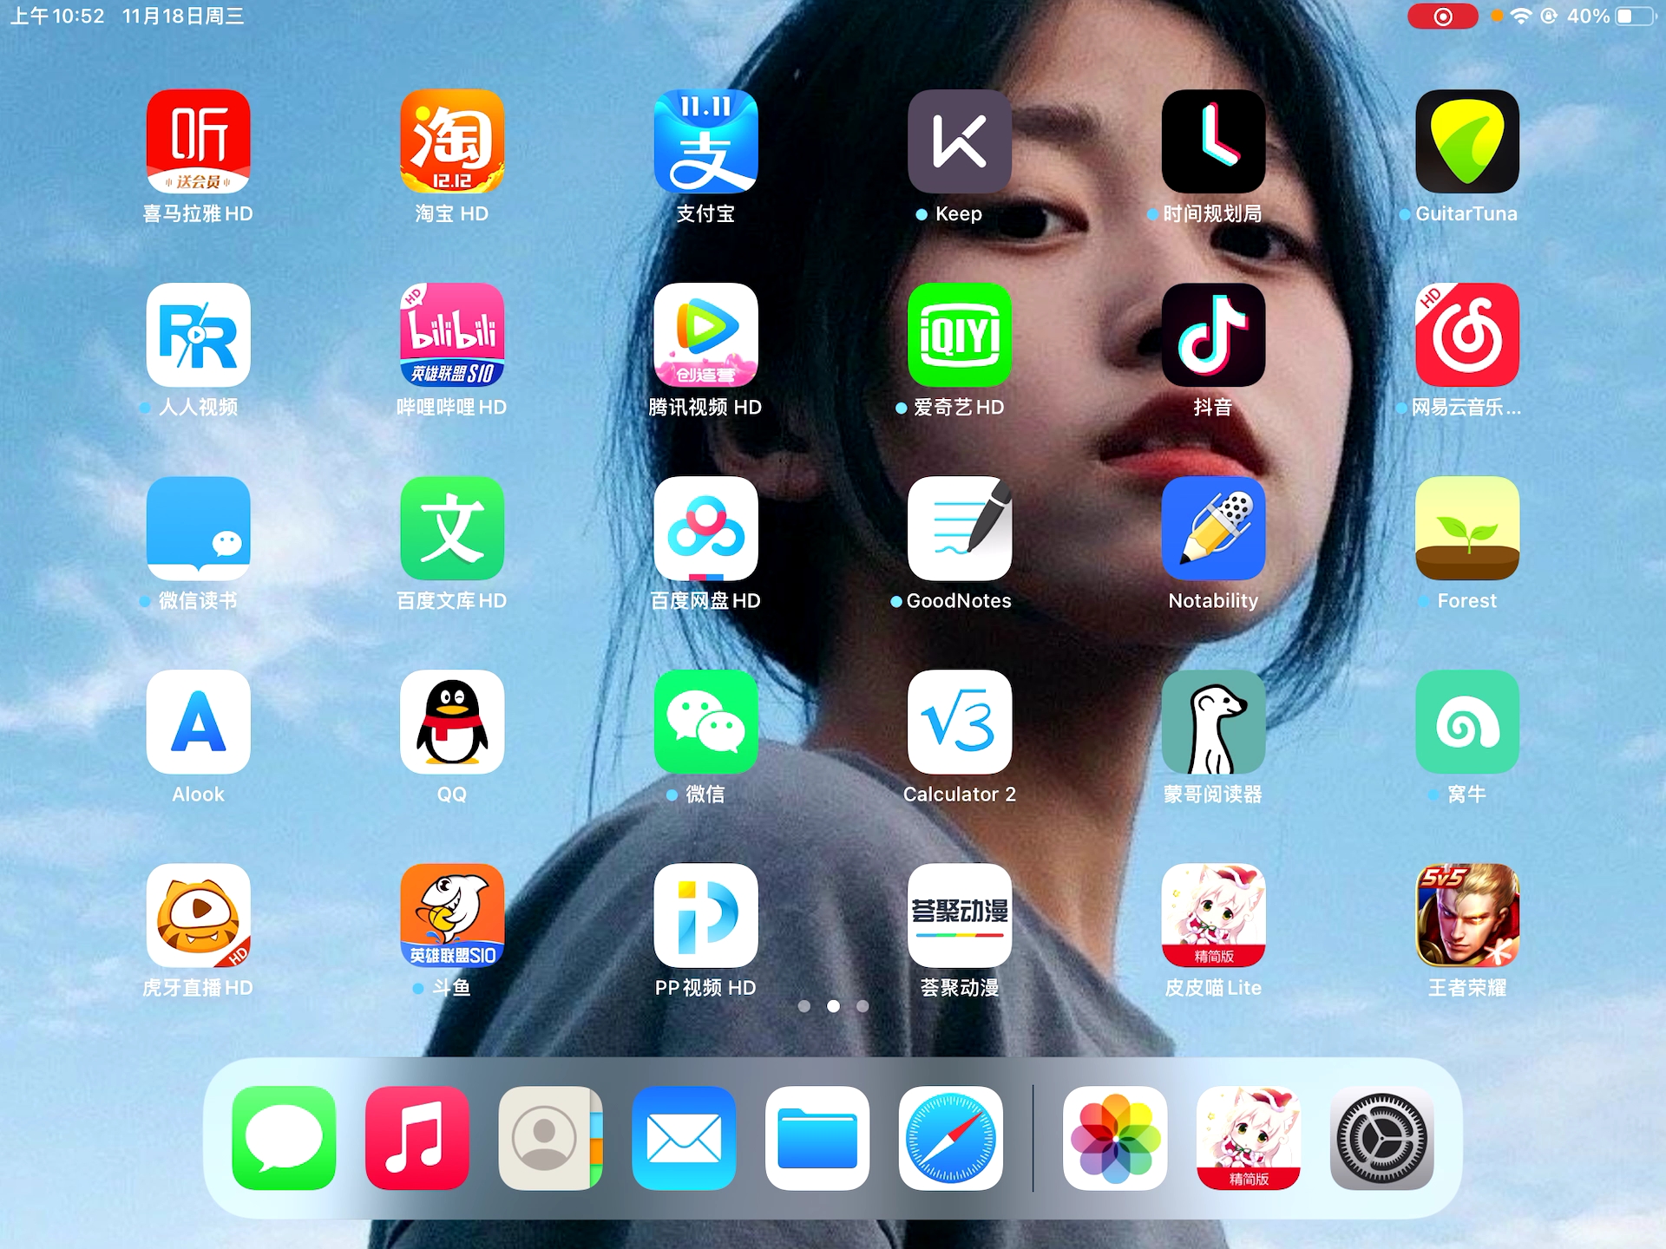Open Music app in the dock
Viewport: 1666px width, 1249px height.
tap(417, 1137)
